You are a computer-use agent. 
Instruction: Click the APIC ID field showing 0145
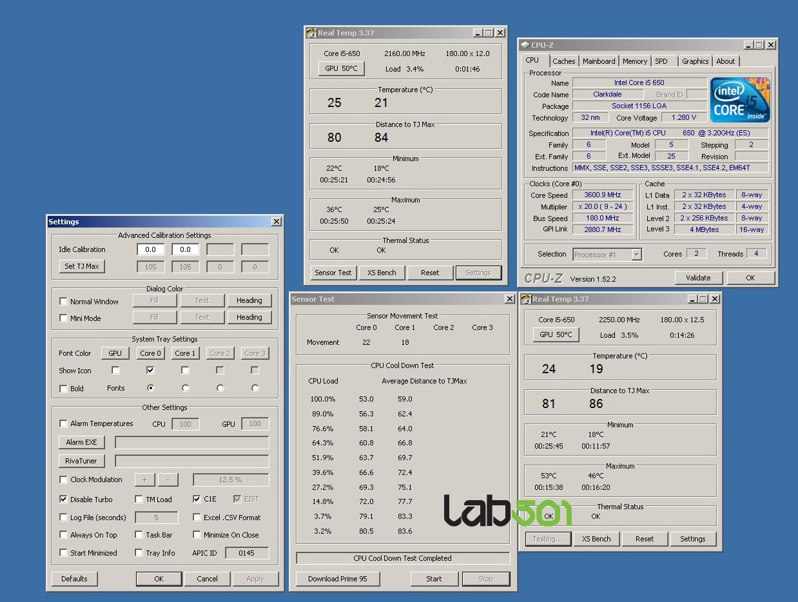pos(246,553)
